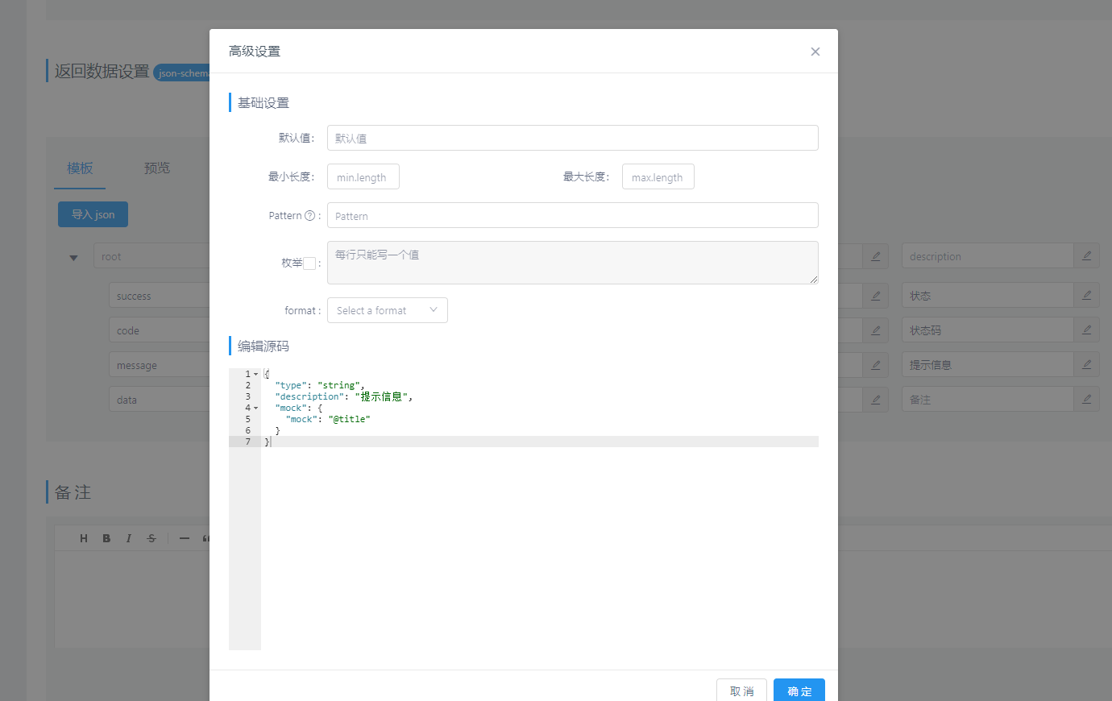Apply Bold formatting with the B icon

coord(106,537)
